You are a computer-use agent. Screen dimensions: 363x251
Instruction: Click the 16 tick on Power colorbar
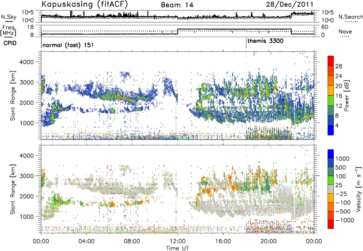pos(338,96)
